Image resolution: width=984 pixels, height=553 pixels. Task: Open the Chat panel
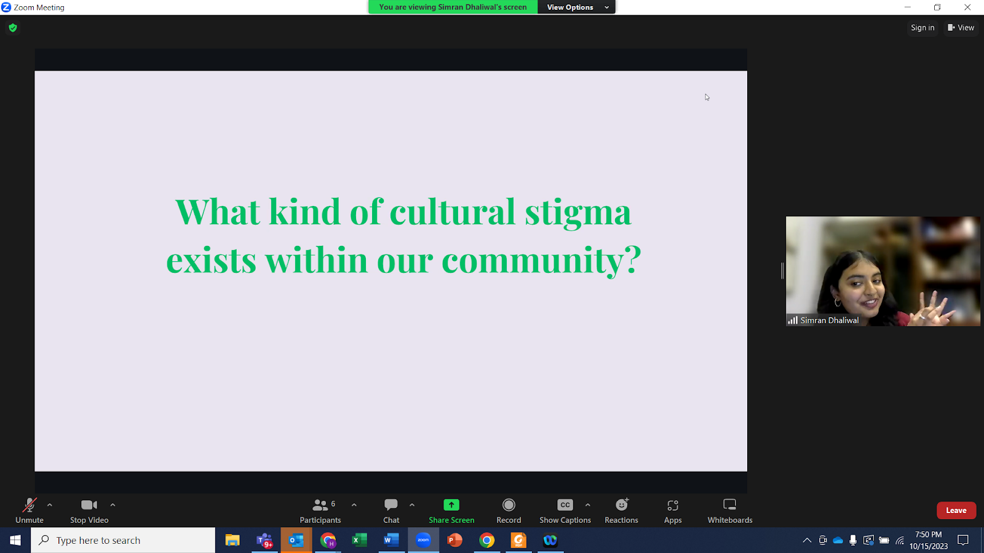point(391,511)
